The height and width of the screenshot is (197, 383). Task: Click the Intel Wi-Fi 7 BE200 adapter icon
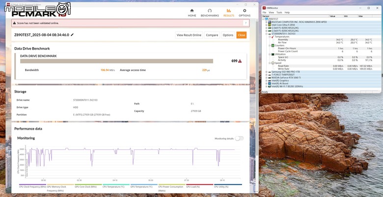click(270, 86)
